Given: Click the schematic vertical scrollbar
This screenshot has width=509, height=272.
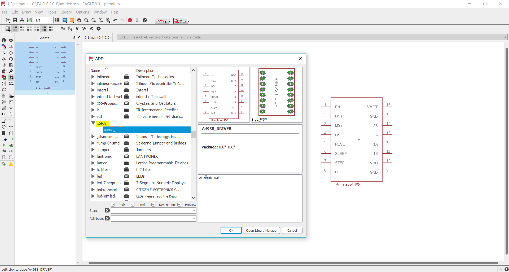Looking at the screenshot, I should coord(506,151).
